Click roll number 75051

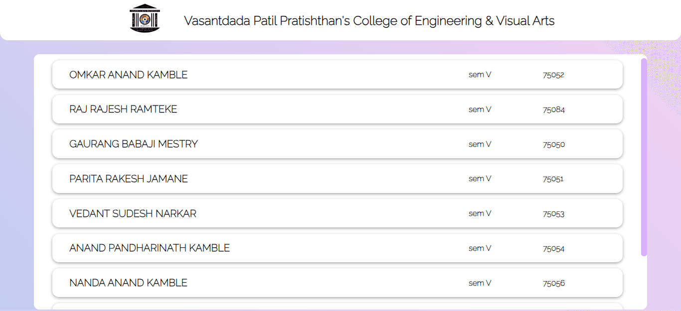click(x=553, y=179)
